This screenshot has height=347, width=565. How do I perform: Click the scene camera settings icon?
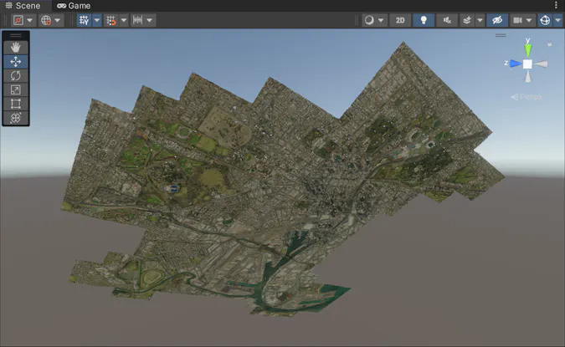(x=517, y=20)
